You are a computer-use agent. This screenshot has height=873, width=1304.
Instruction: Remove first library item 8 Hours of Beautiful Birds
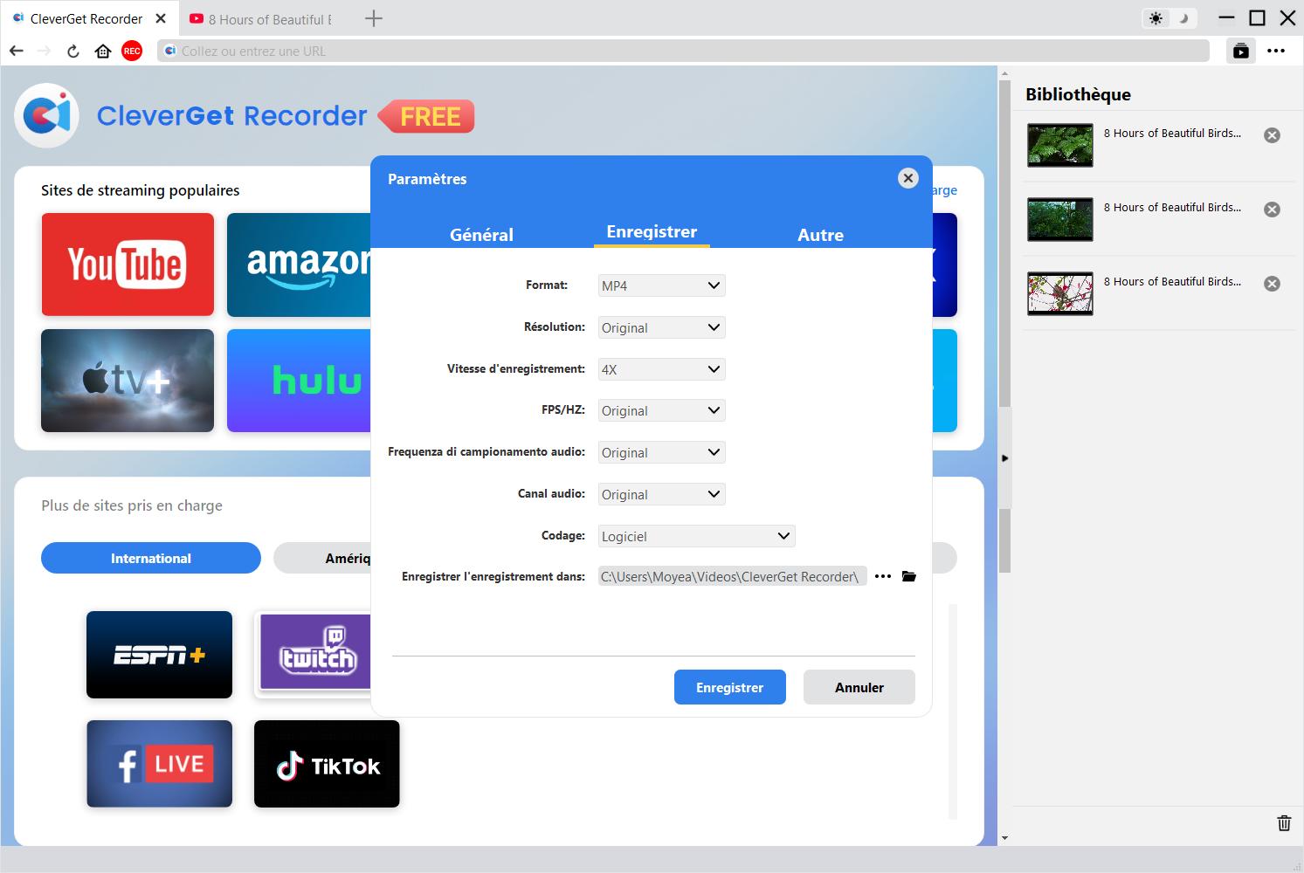[x=1273, y=135]
